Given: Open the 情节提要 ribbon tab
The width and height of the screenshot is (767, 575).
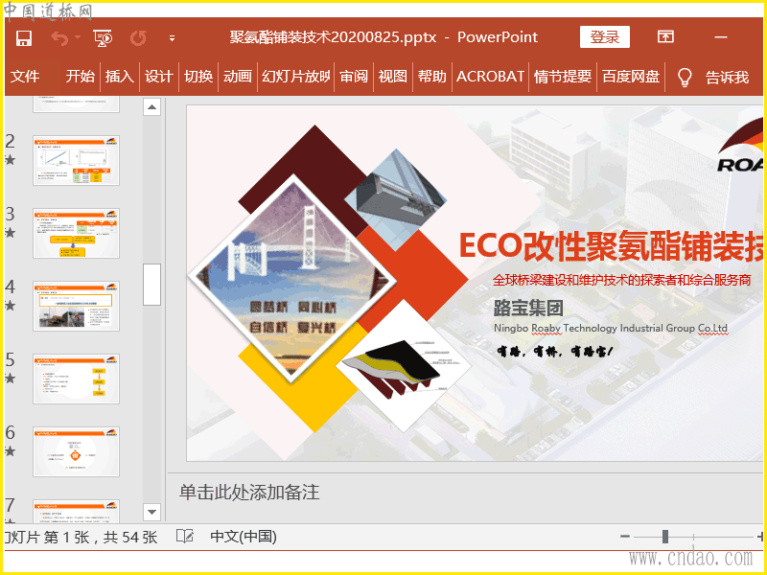Looking at the screenshot, I should coord(563,77).
